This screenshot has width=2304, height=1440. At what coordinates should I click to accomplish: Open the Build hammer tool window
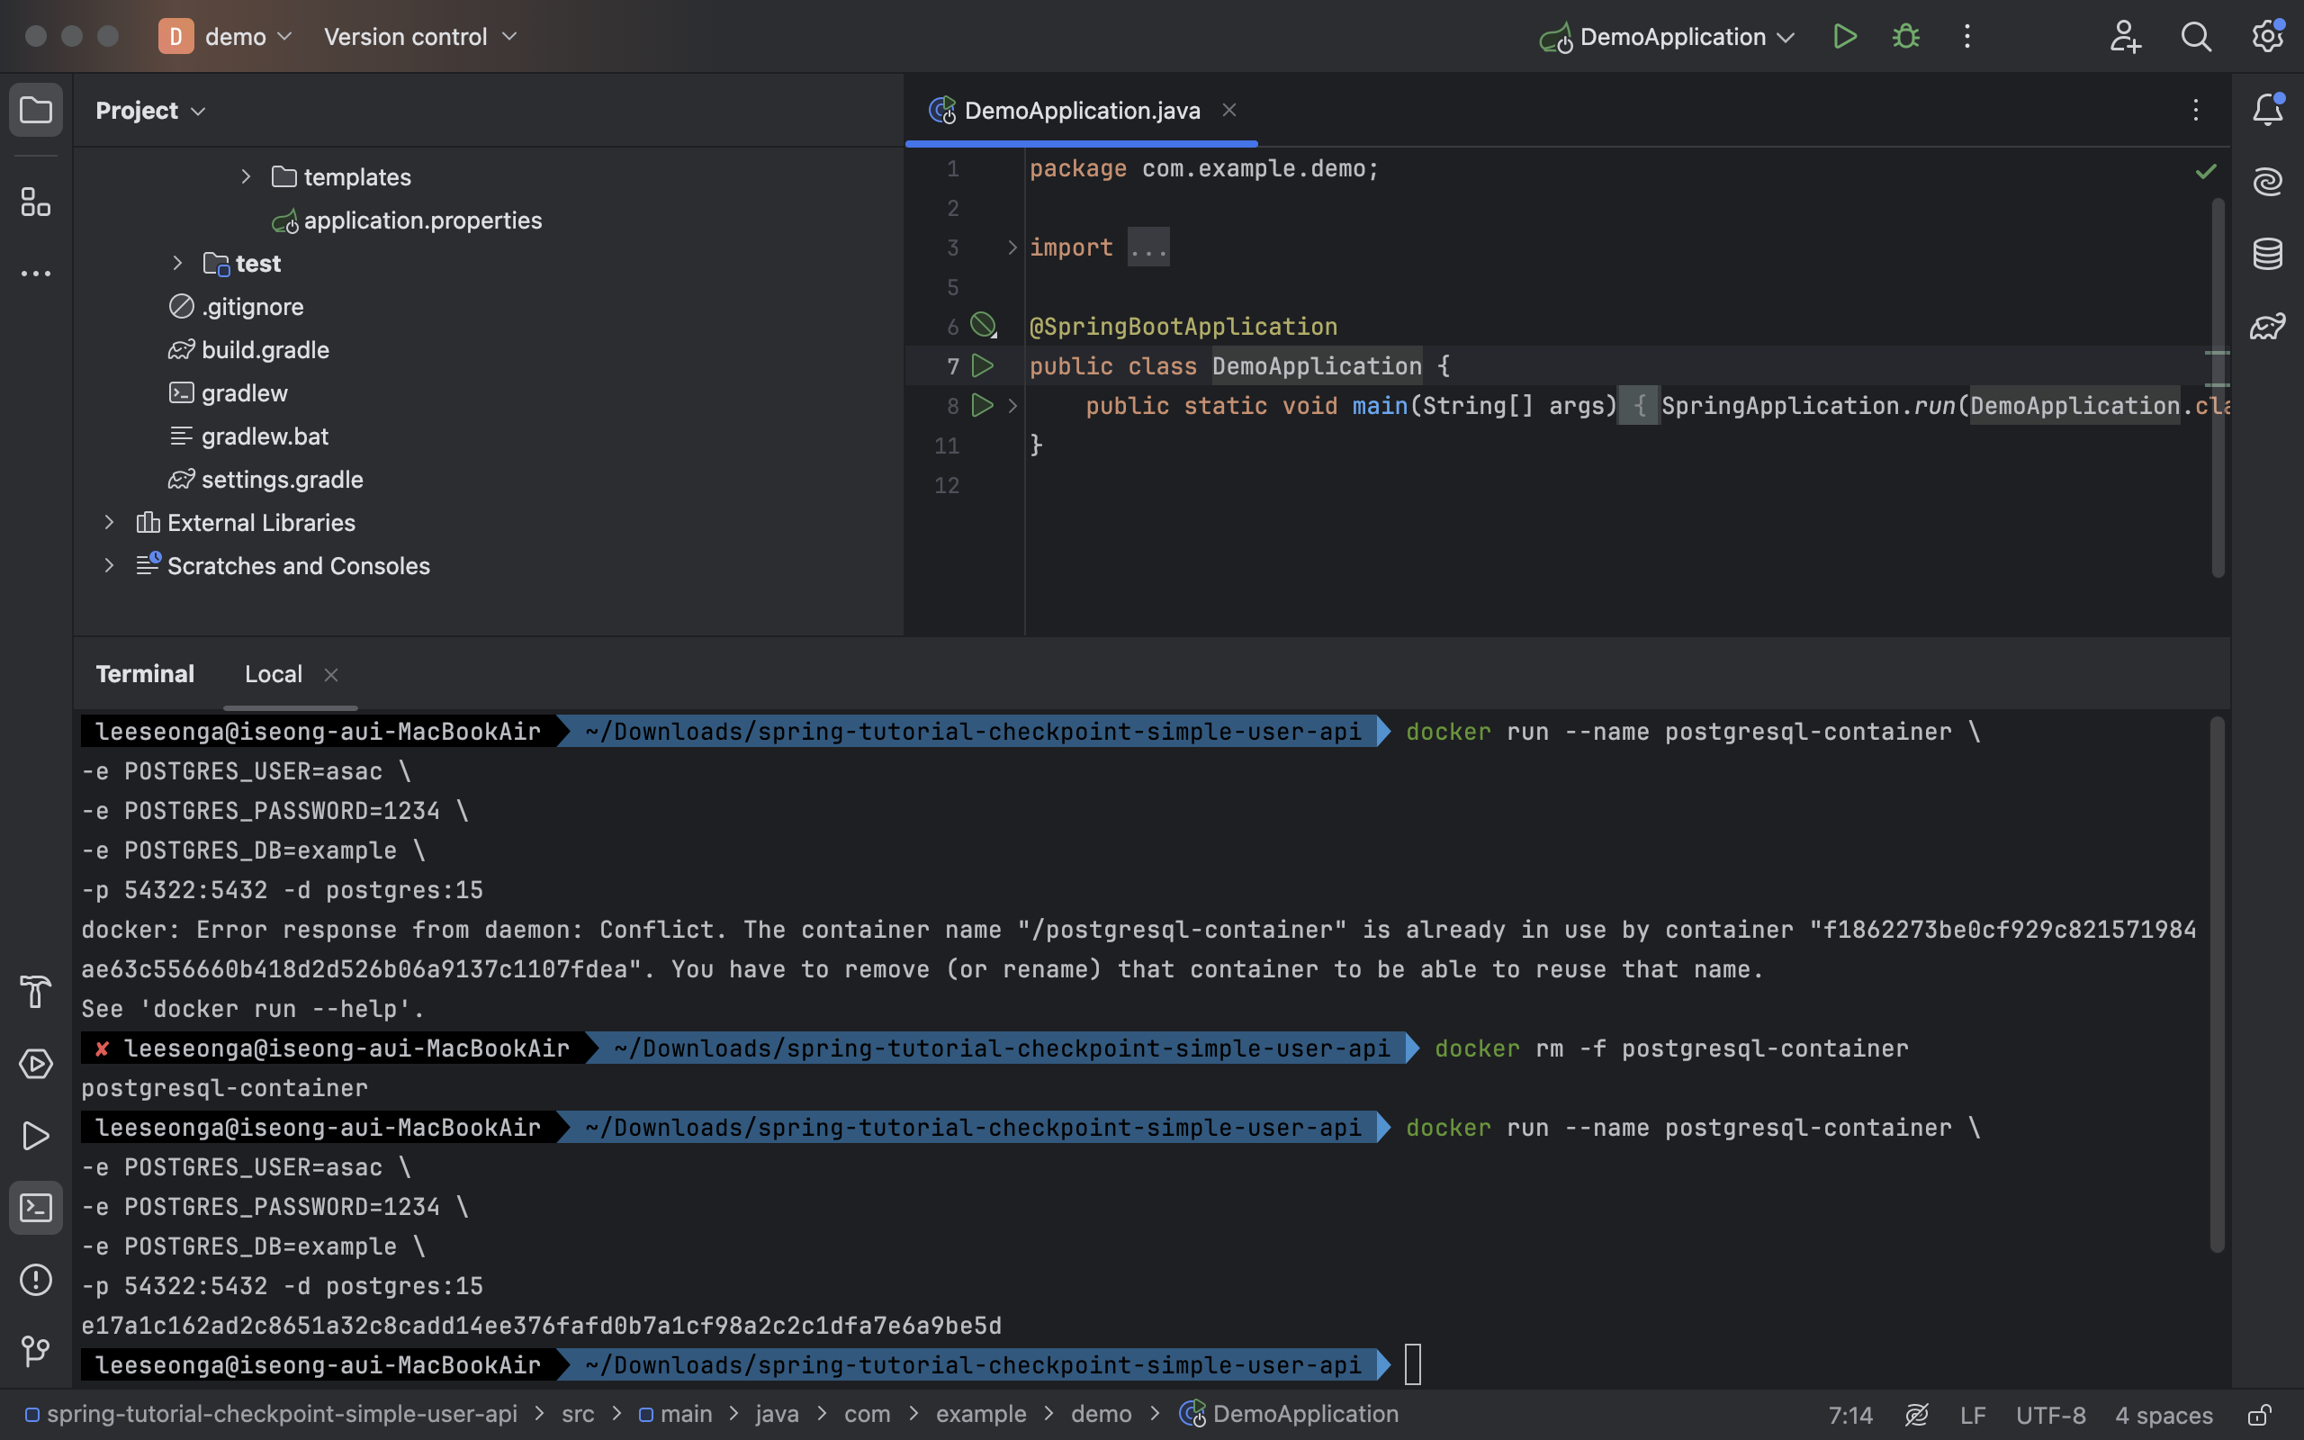tap(35, 992)
